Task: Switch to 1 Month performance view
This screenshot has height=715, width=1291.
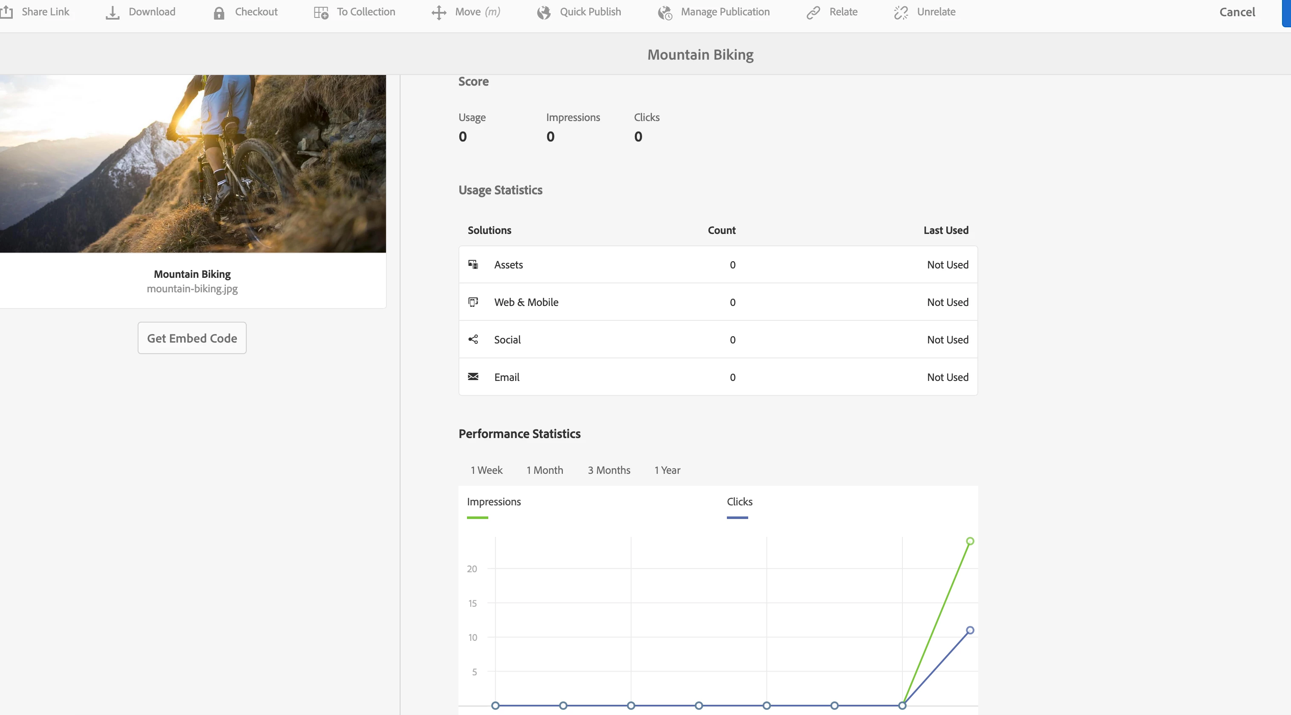Action: pyautogui.click(x=544, y=470)
